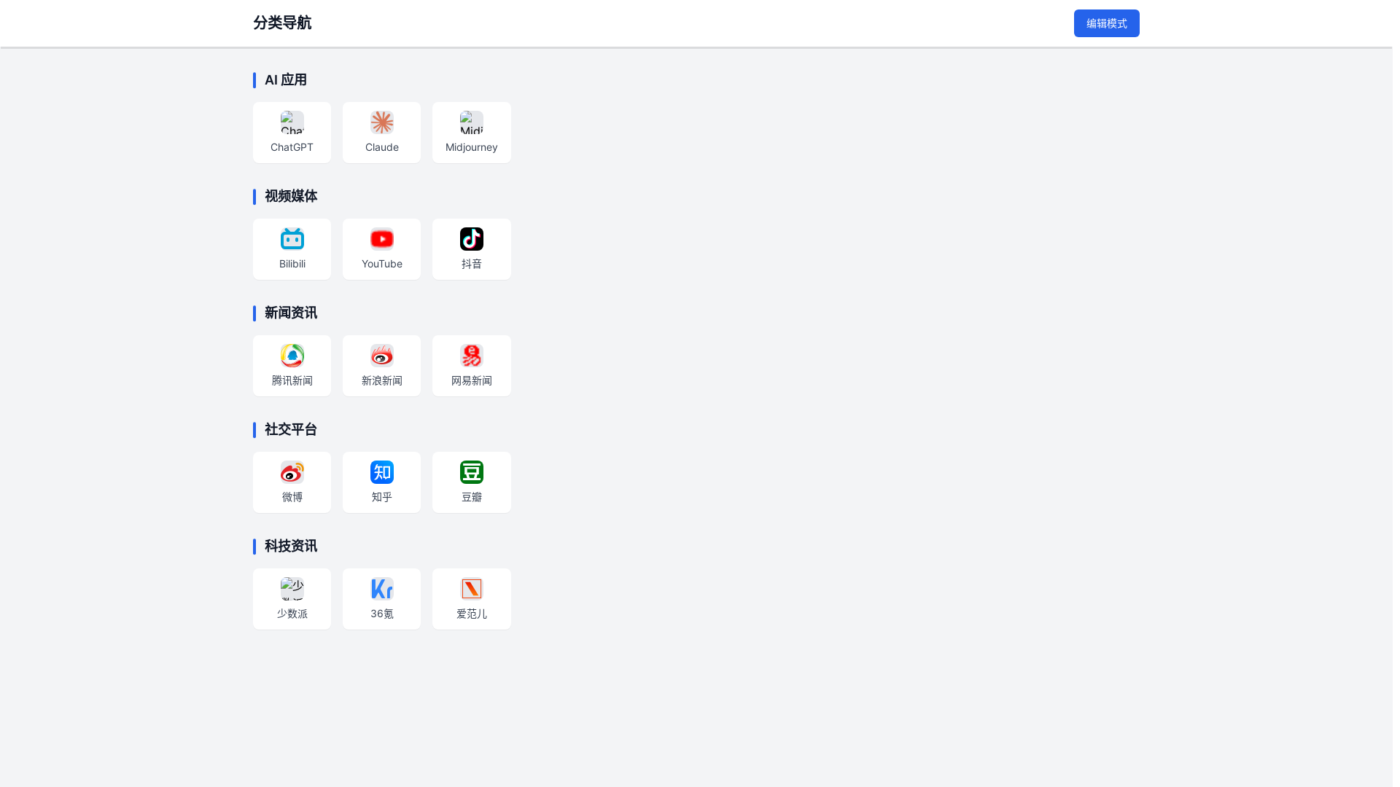Click the 社交平台 section heading
This screenshot has height=787, width=1400.
(291, 430)
